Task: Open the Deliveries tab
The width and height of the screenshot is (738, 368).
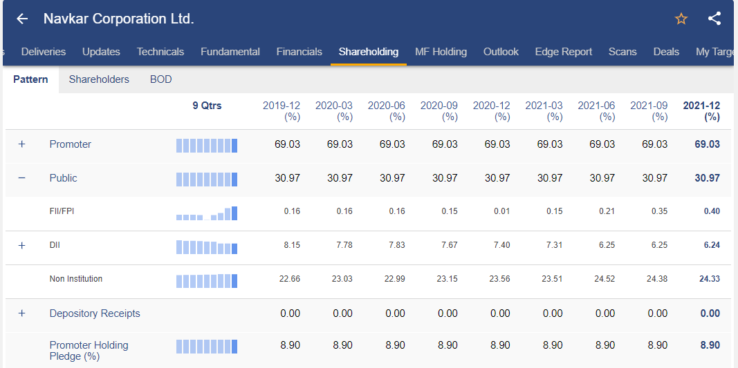Action: [x=44, y=52]
